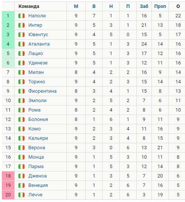Sort by the Заб goals scored header

pyautogui.click(x=144, y=6)
